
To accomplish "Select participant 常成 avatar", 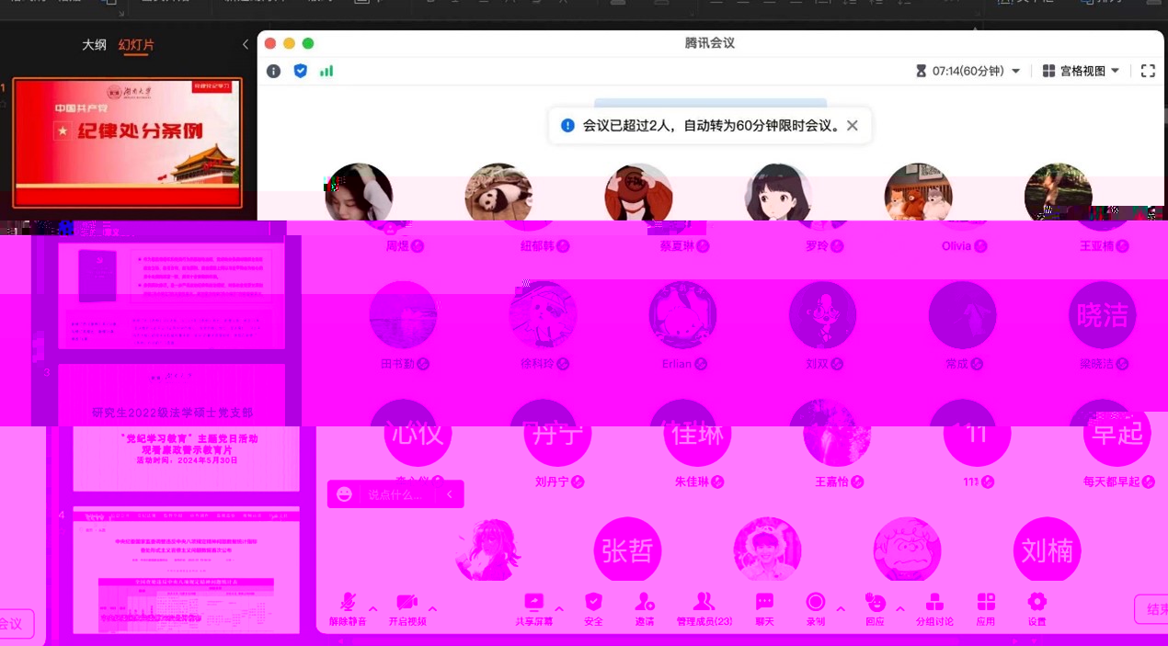I will [962, 314].
